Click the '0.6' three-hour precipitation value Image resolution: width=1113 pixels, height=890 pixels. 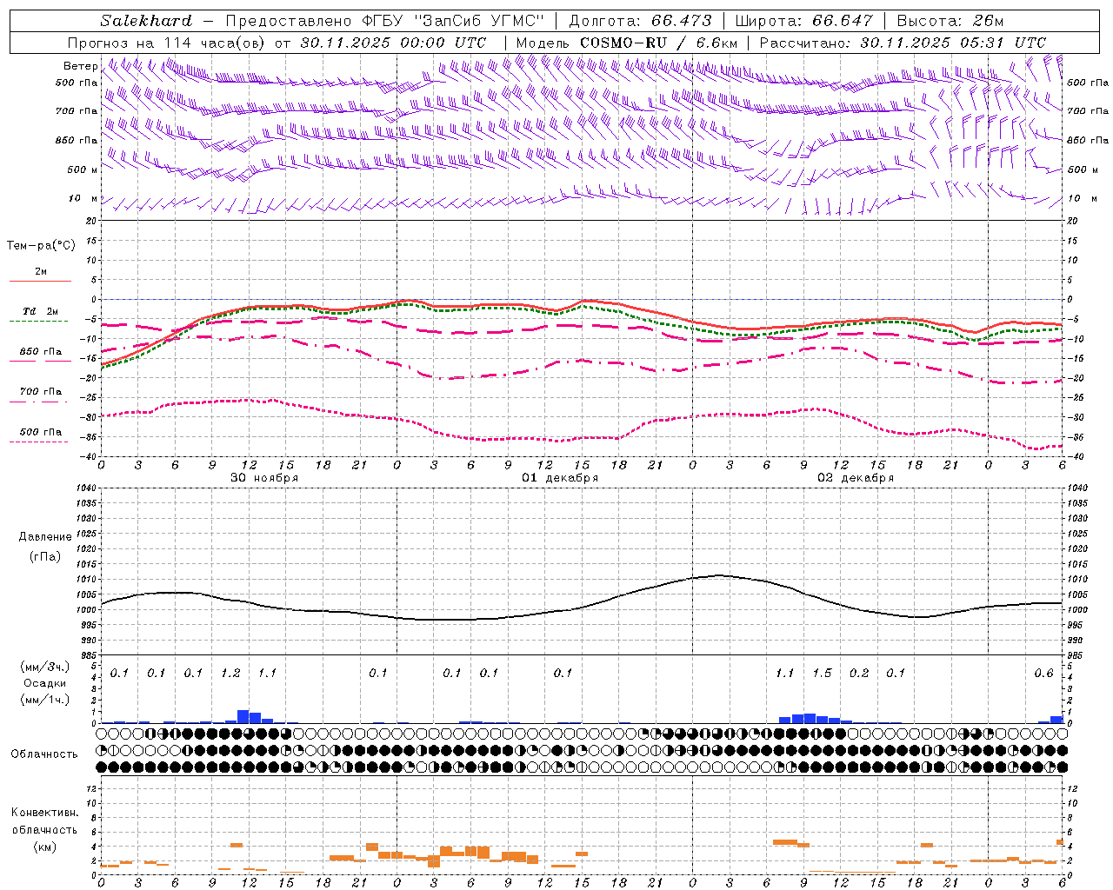pos(1043,674)
